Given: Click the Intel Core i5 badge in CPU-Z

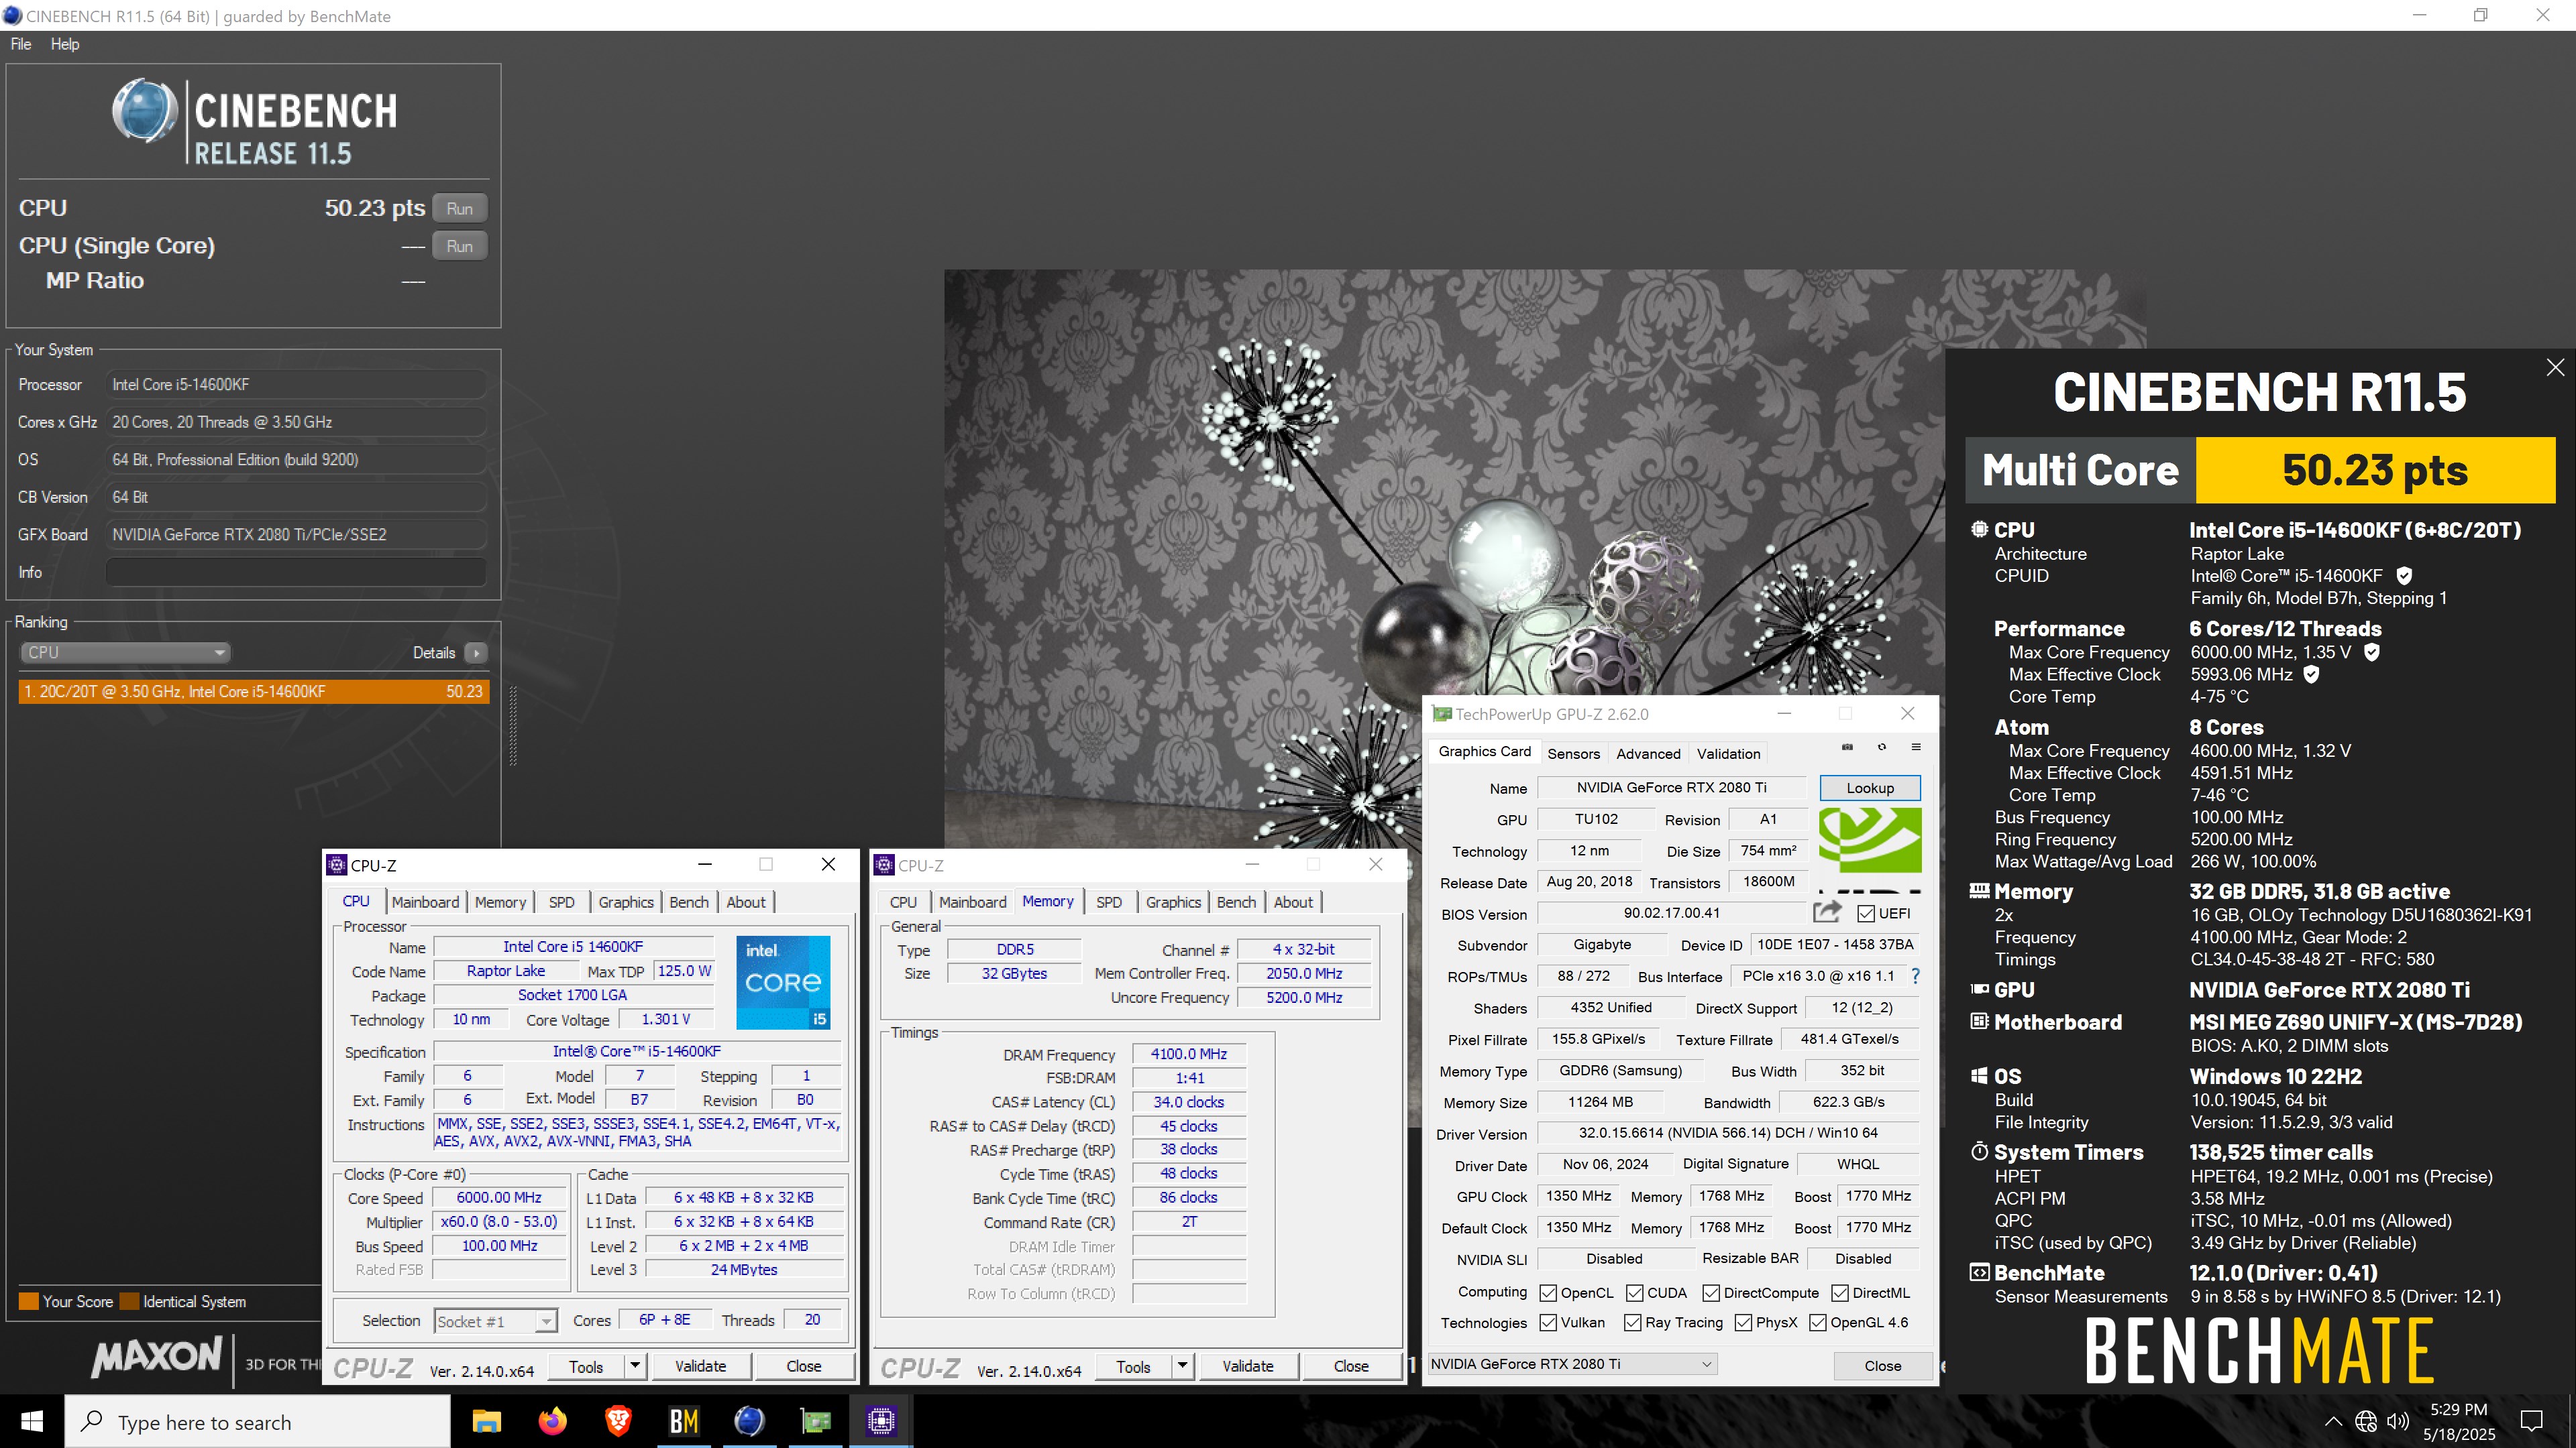Looking at the screenshot, I should tap(783, 982).
